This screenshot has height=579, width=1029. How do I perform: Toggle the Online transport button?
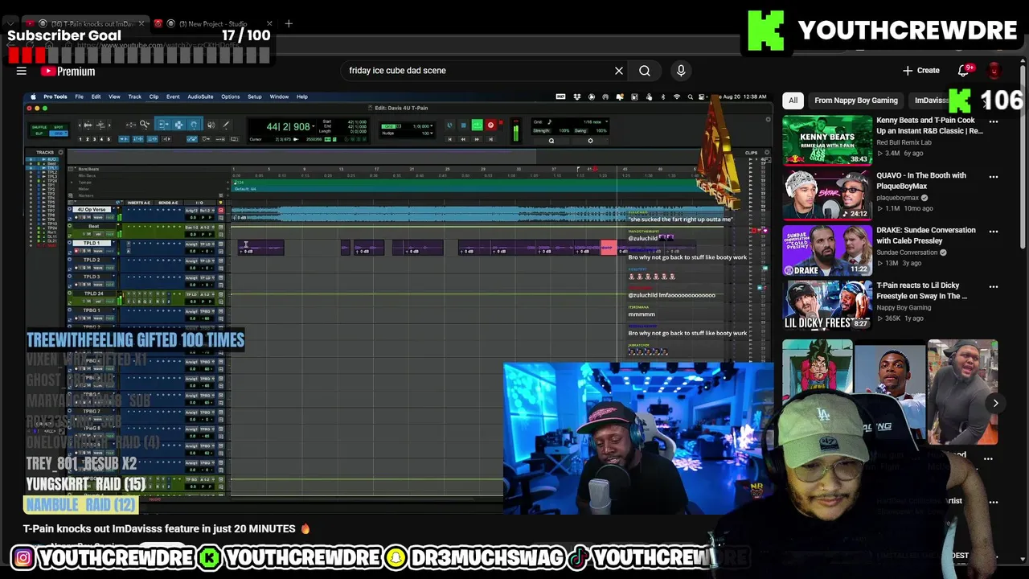point(449,125)
